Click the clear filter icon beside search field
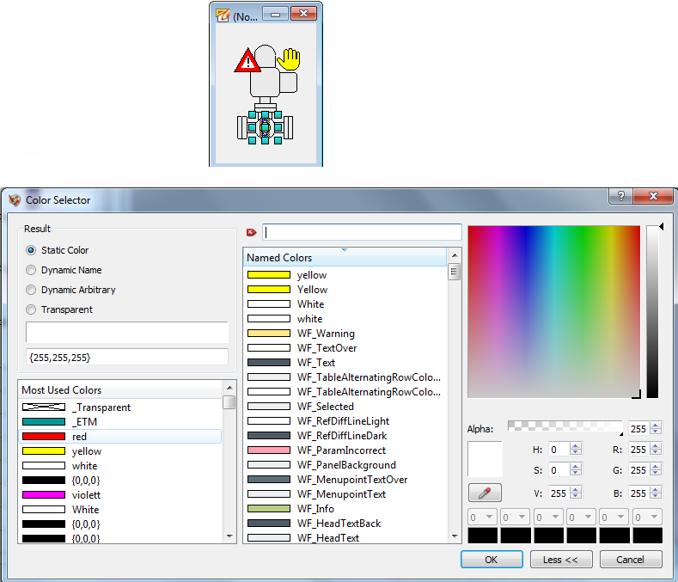678x582 pixels. 252,232
